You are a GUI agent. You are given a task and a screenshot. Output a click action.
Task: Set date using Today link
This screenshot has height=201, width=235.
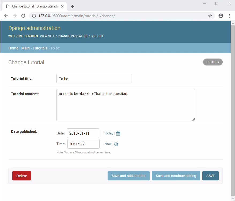[108, 133]
